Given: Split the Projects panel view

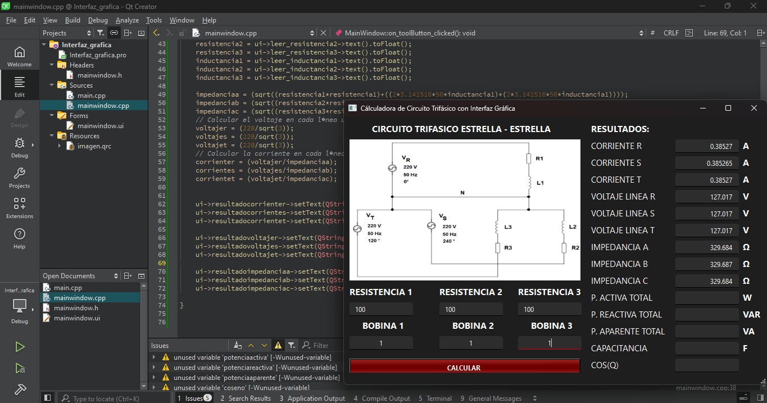Looking at the screenshot, I should click(x=128, y=33).
